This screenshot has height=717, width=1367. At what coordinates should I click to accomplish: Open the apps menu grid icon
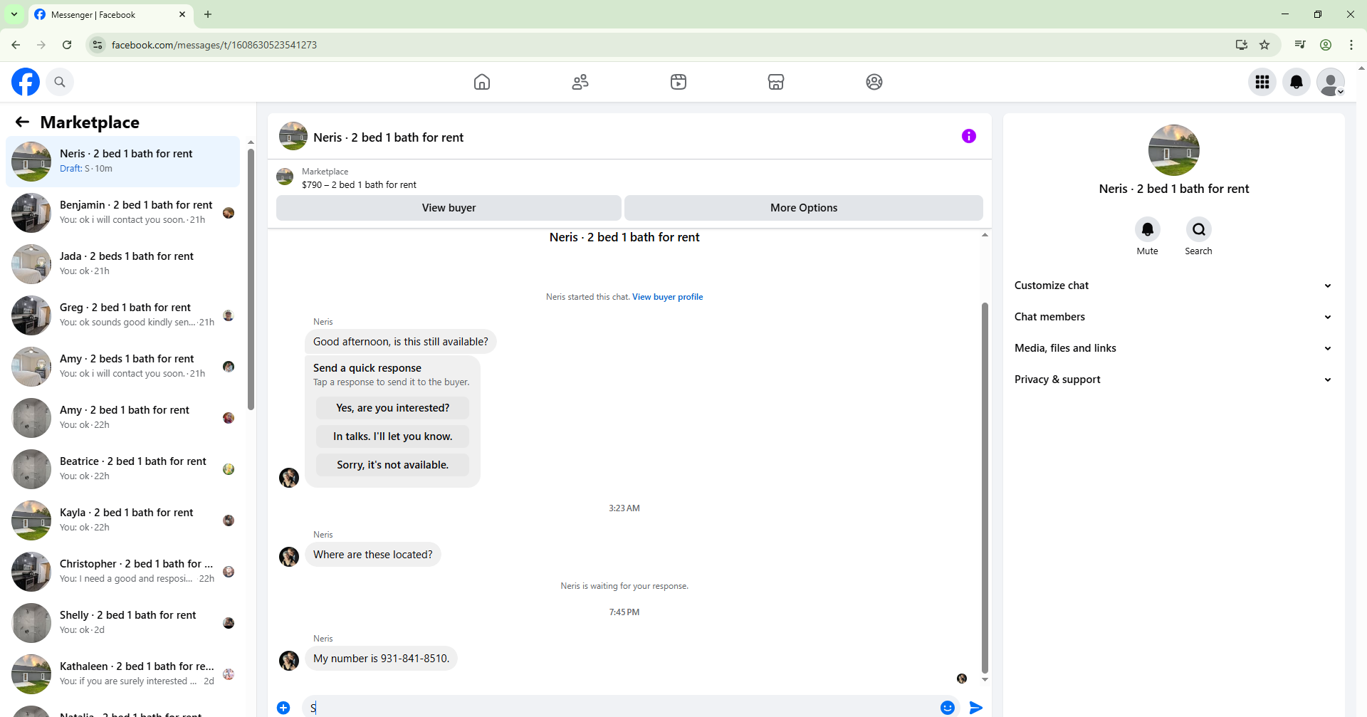tap(1262, 82)
